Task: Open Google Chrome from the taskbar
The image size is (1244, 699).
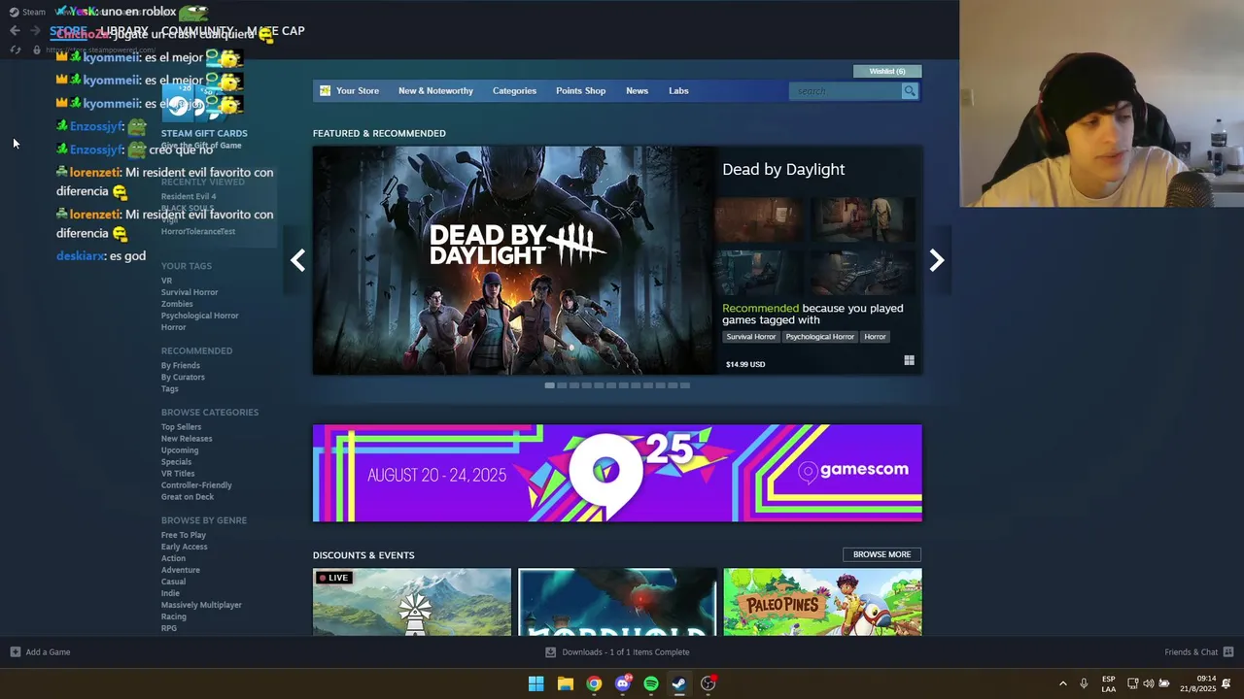Action: pyautogui.click(x=594, y=683)
